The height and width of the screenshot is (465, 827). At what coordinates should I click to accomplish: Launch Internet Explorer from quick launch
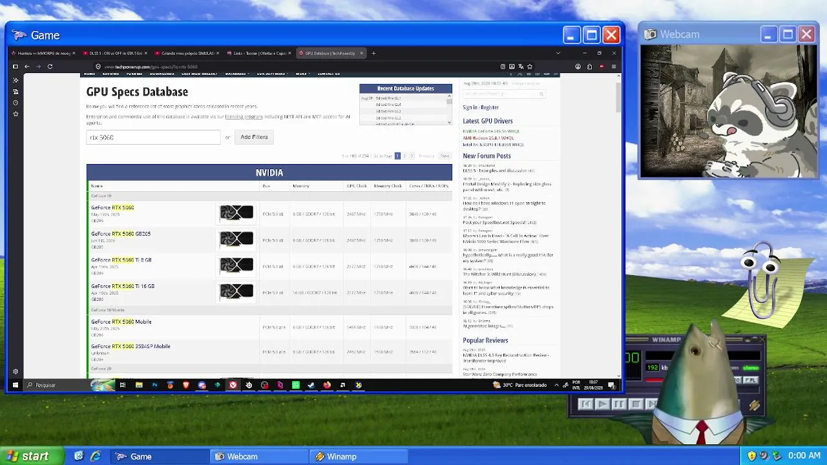96,456
